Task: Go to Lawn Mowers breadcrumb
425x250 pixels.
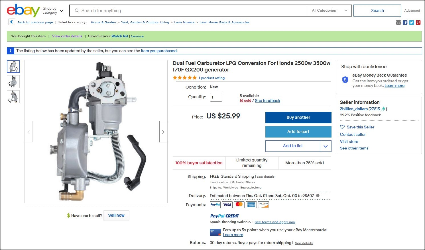Action: pyautogui.click(x=184, y=22)
